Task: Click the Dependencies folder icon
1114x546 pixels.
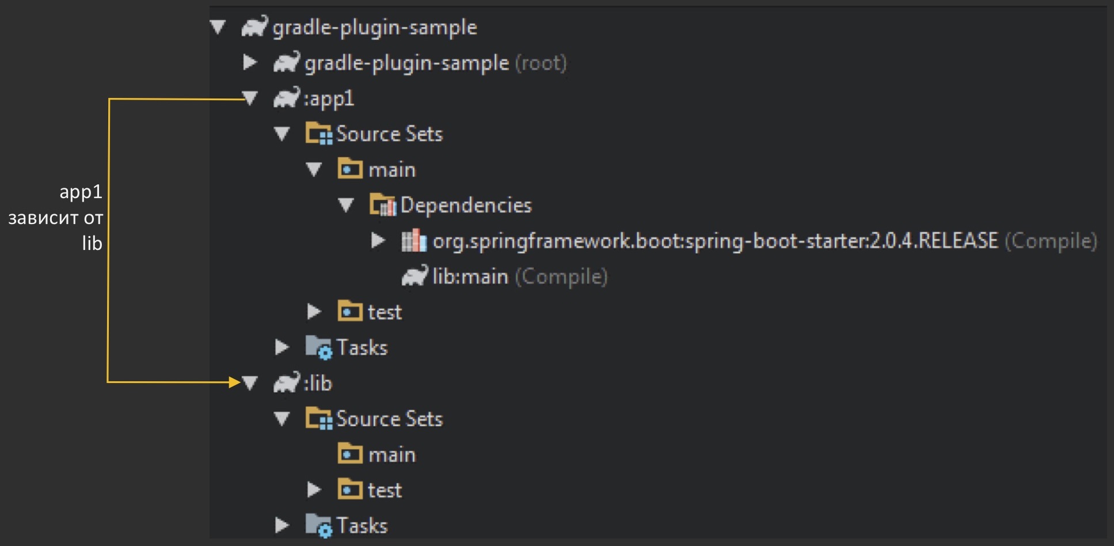Action: click(383, 206)
